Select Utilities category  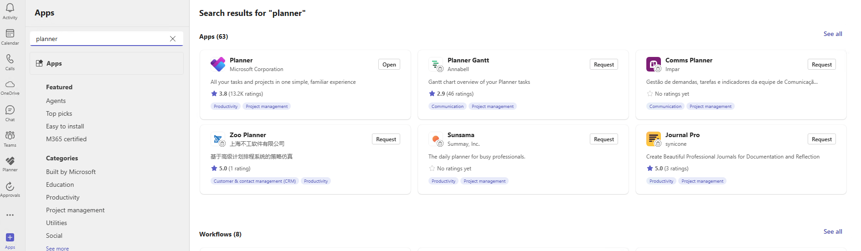click(57, 223)
